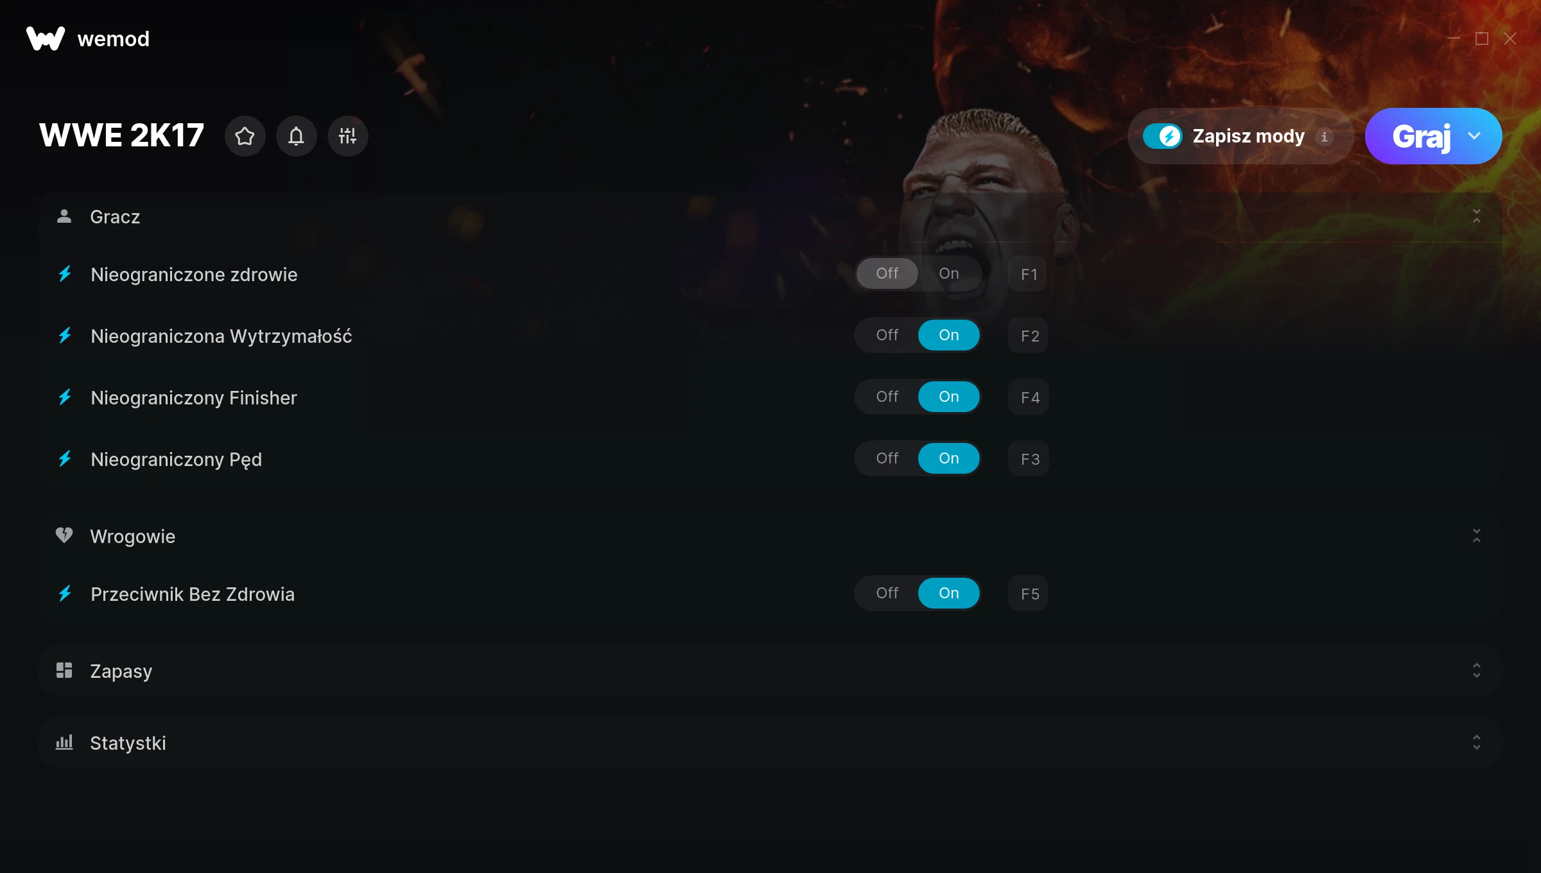1541x873 pixels.
Task: Add WWE 2K17 to favorites with star icon
Action: pyautogui.click(x=245, y=136)
